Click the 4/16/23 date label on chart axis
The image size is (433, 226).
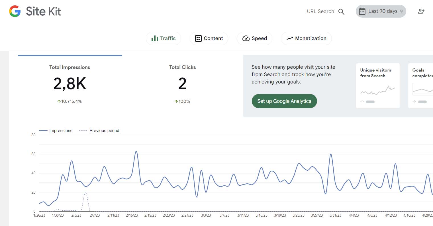tap(409, 215)
